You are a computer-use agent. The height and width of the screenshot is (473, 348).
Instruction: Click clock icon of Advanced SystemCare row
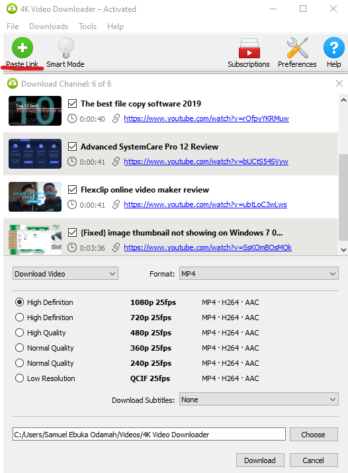point(71,161)
